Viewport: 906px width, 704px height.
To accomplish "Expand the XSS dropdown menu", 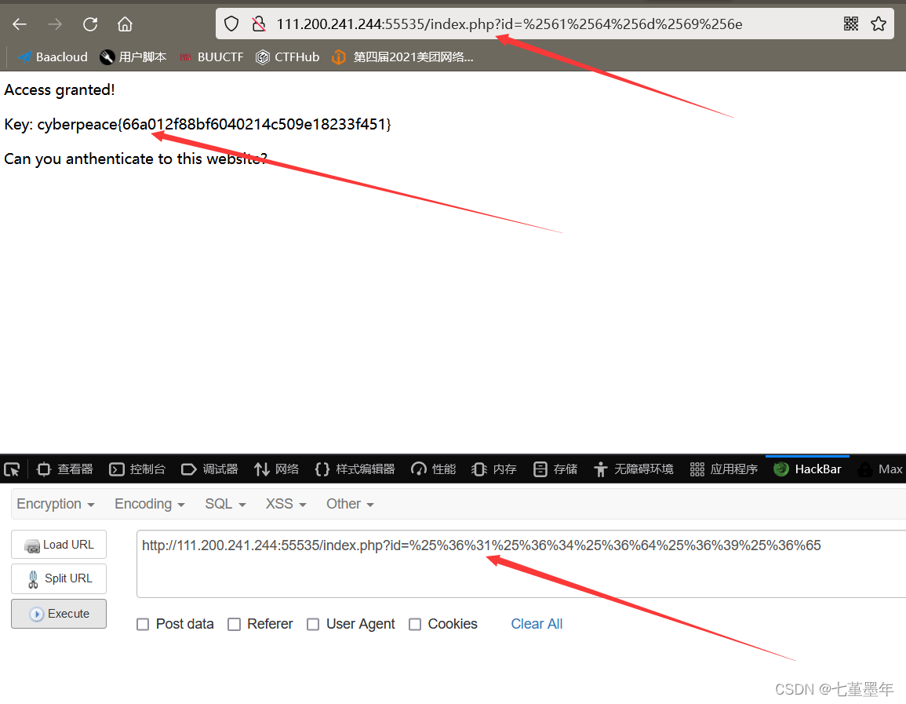I will pos(286,504).
